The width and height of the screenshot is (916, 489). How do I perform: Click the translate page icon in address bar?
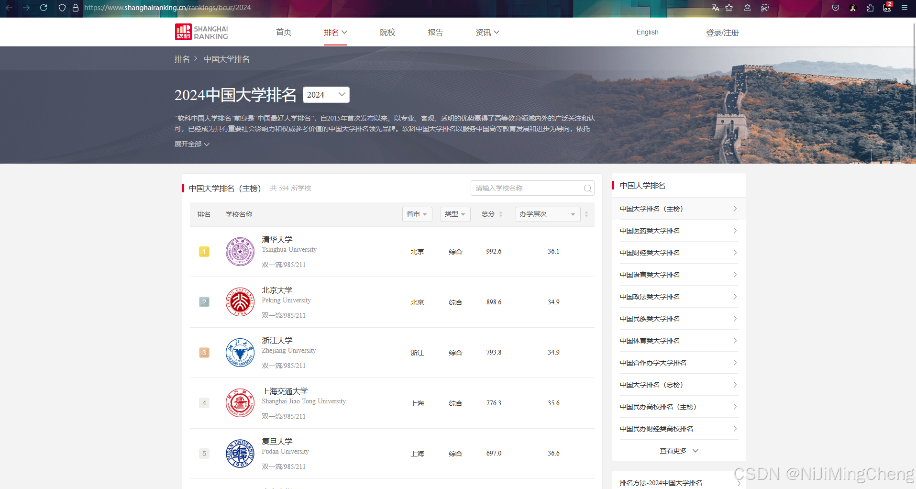715,8
